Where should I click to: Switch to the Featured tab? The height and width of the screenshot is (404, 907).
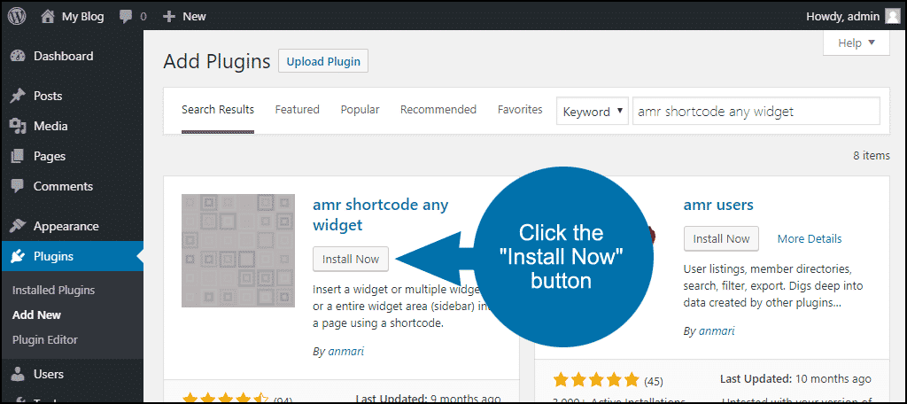298,110
